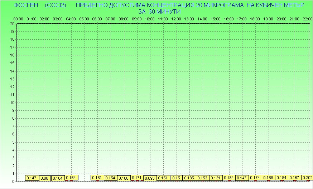Select the 0.174 data value label
The image size is (313, 189).
click(255, 178)
